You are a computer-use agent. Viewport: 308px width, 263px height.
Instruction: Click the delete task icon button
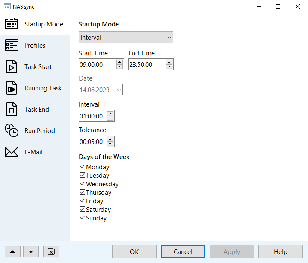(51, 251)
